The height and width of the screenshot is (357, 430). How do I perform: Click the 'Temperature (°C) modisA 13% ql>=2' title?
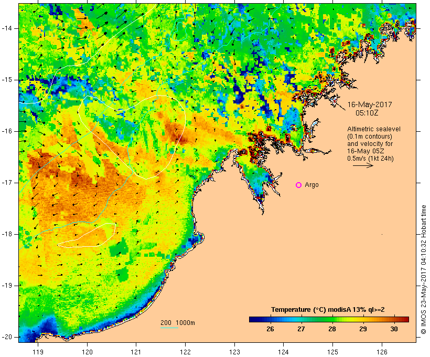click(x=328, y=310)
